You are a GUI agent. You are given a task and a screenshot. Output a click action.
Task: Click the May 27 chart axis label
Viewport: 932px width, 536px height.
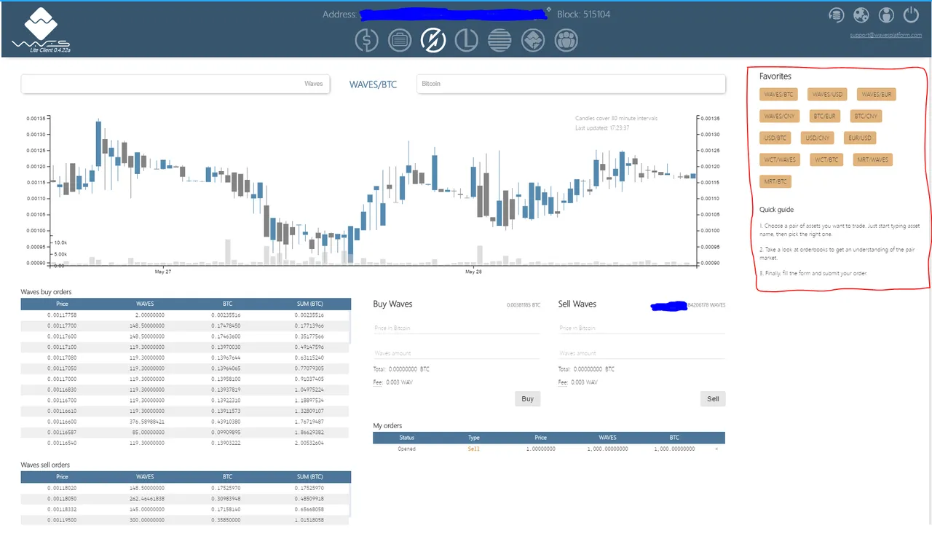163,272
